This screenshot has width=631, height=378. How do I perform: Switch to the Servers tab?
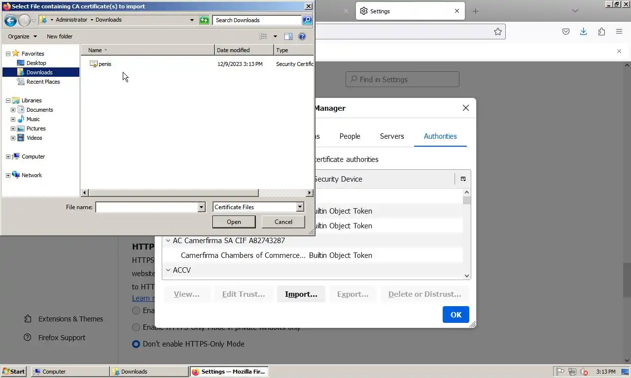tap(392, 136)
